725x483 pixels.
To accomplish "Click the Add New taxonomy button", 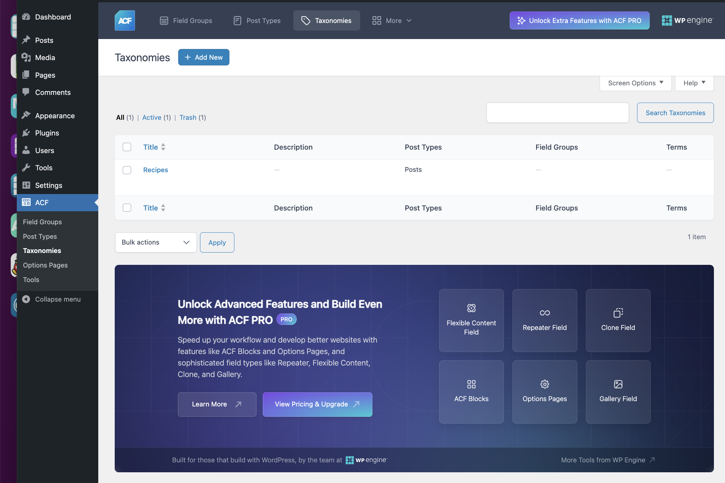I will pos(203,57).
